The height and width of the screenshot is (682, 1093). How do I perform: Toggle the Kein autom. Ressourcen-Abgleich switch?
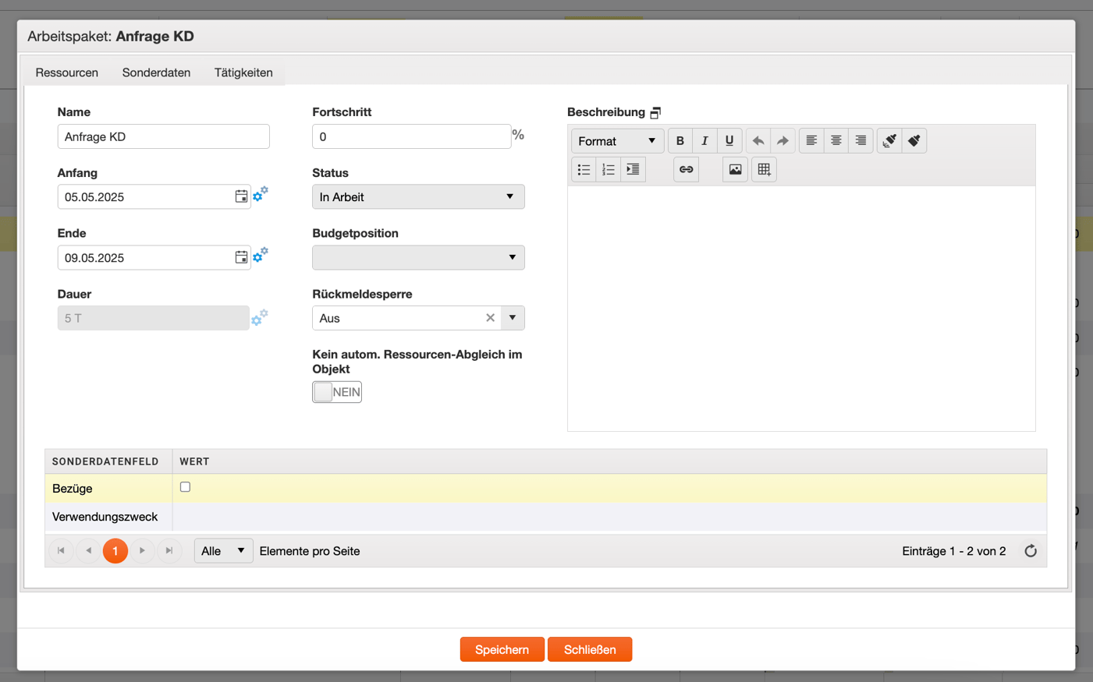337,392
